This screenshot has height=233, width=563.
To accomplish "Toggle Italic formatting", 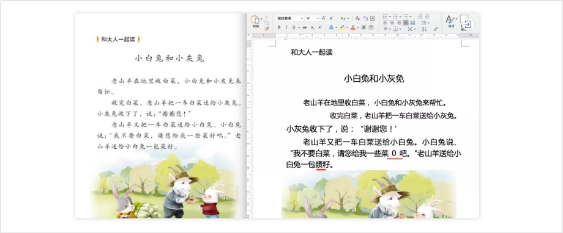I will (286, 27).
